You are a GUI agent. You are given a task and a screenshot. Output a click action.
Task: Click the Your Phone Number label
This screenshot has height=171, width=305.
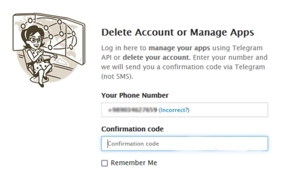(135, 95)
